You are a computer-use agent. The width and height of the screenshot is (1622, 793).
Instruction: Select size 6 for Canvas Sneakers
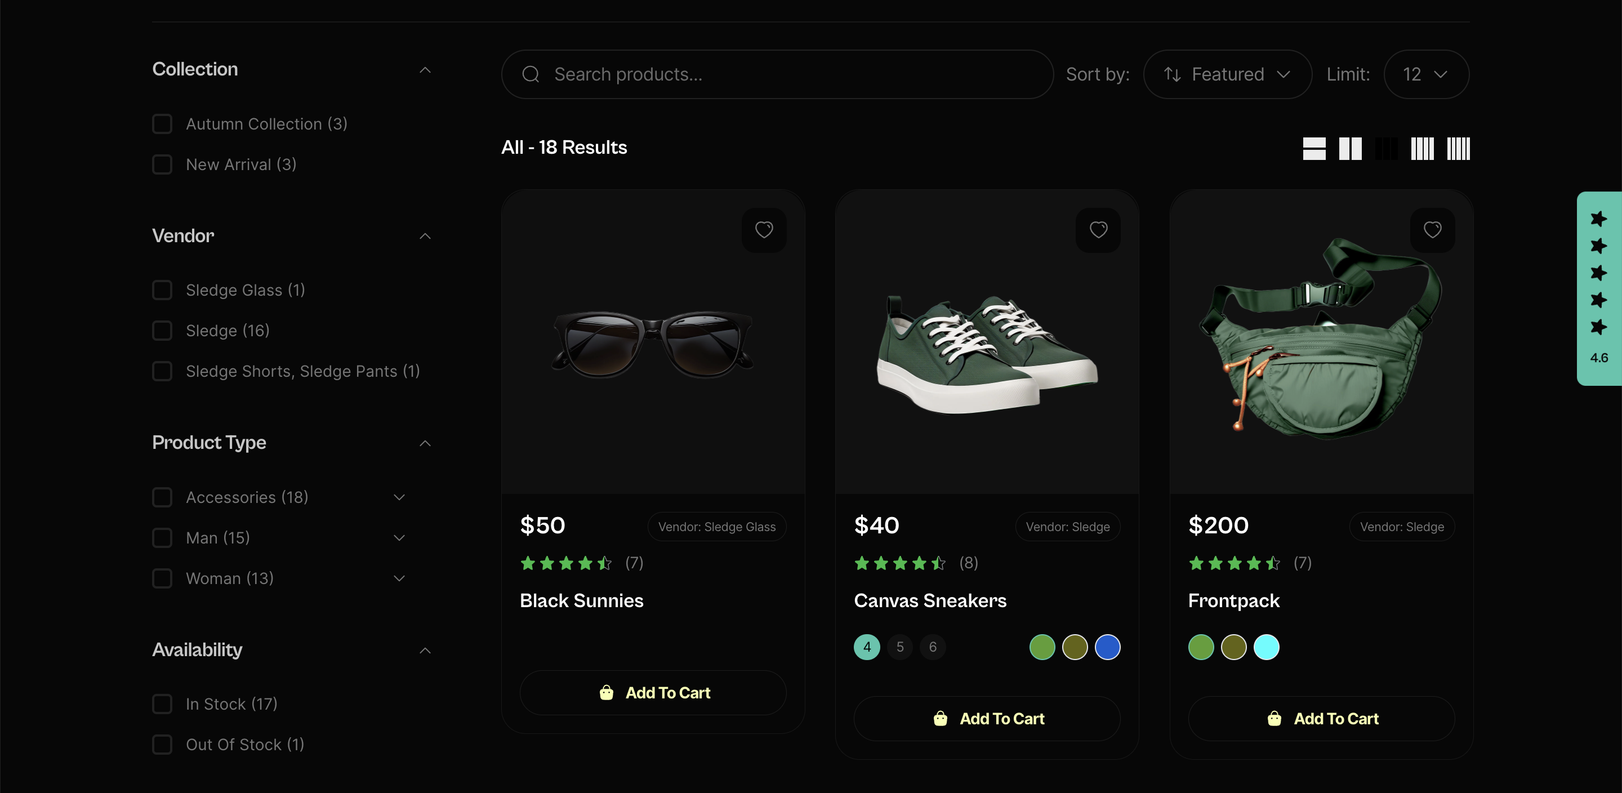[933, 647]
